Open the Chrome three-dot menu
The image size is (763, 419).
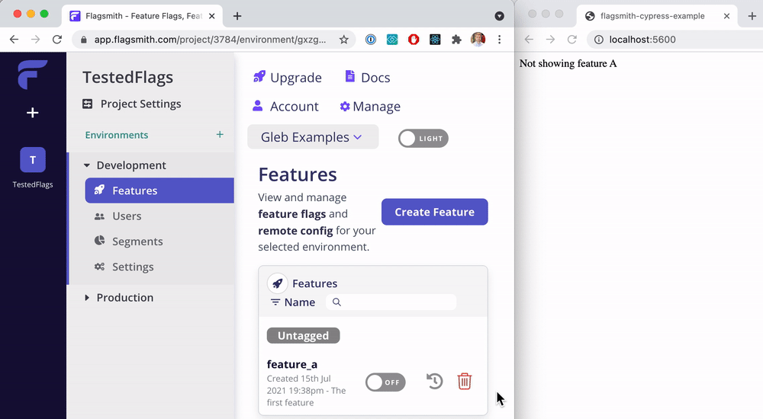(x=499, y=40)
